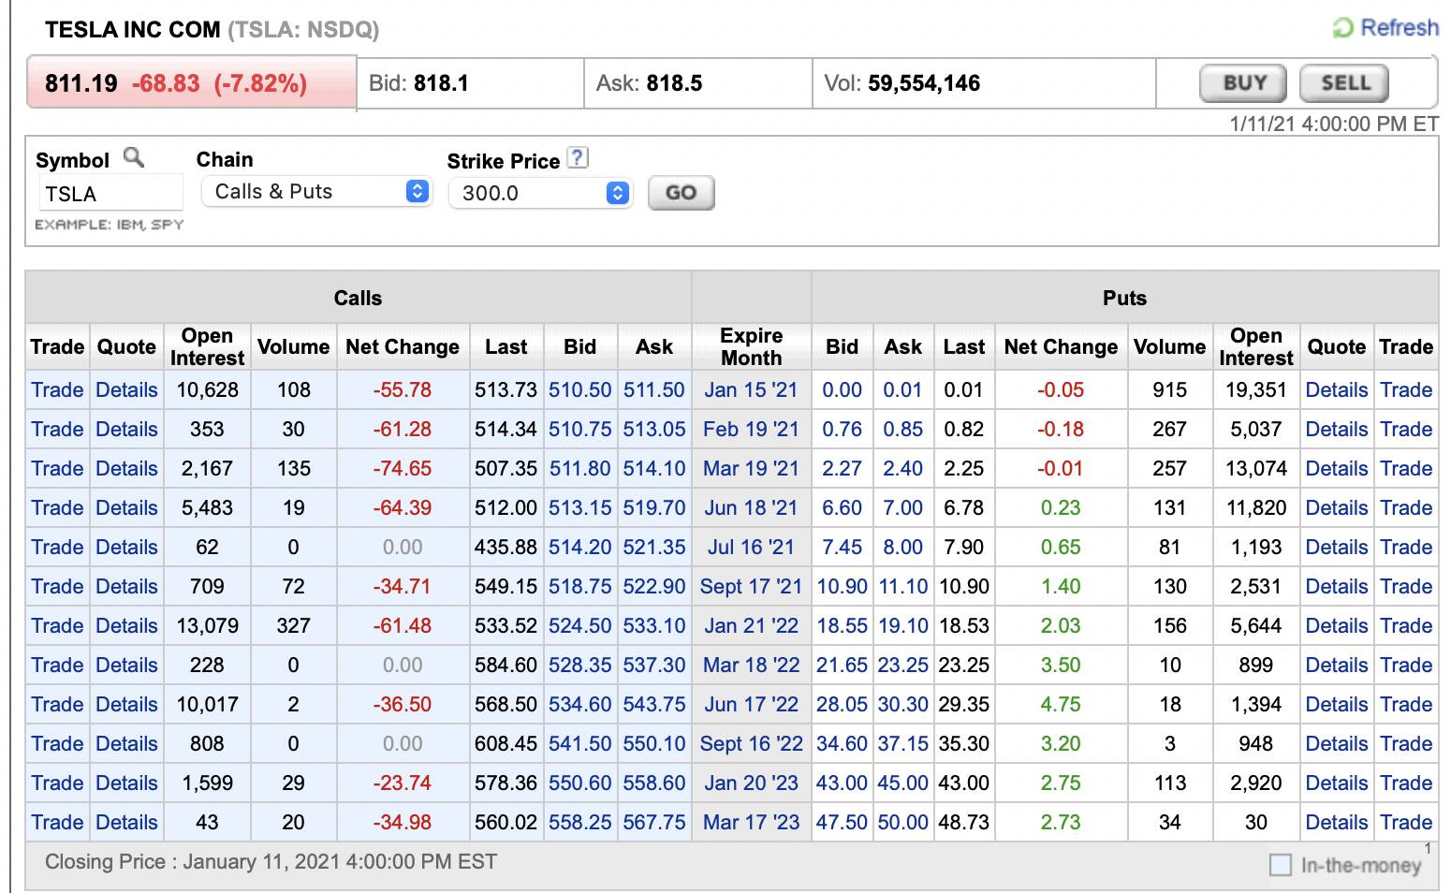Click calls Open Interest column header
This screenshot has height=893, width=1451.
(207, 346)
